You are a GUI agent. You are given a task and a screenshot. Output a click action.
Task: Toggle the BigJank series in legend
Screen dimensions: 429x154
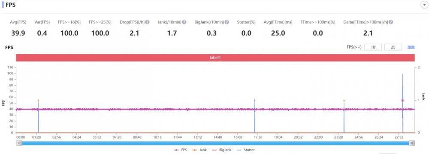(222, 150)
